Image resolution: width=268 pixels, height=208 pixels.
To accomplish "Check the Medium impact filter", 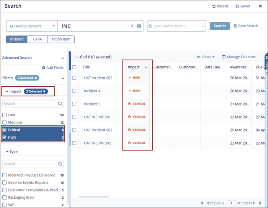I will pyautogui.click(x=5, y=122).
